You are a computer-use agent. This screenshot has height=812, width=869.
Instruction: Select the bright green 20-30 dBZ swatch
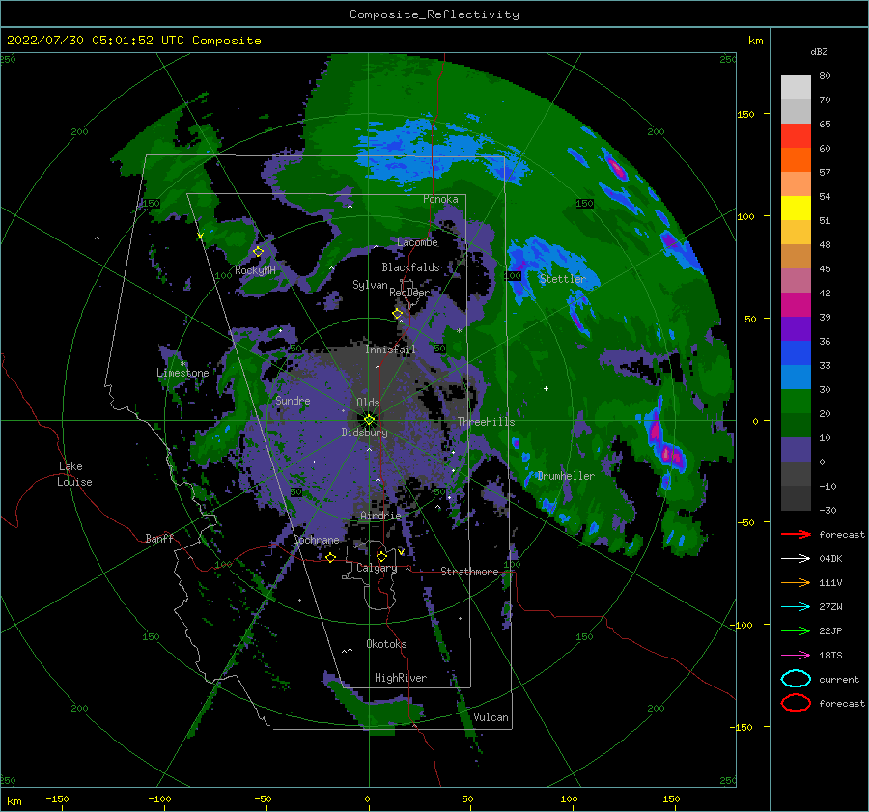tap(796, 402)
